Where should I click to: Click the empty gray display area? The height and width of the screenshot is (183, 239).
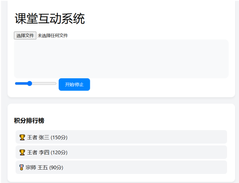click(x=121, y=59)
